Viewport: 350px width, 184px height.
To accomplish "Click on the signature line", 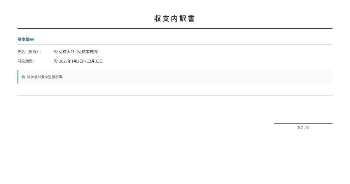I will (303, 124).
